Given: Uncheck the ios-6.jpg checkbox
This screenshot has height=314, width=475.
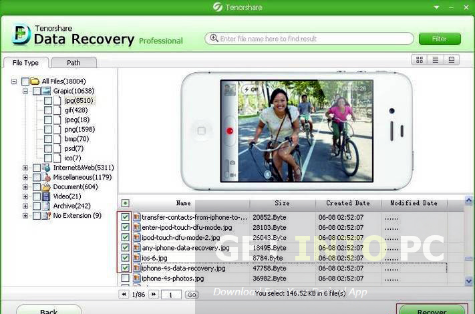Looking at the screenshot, I should pos(125,258).
